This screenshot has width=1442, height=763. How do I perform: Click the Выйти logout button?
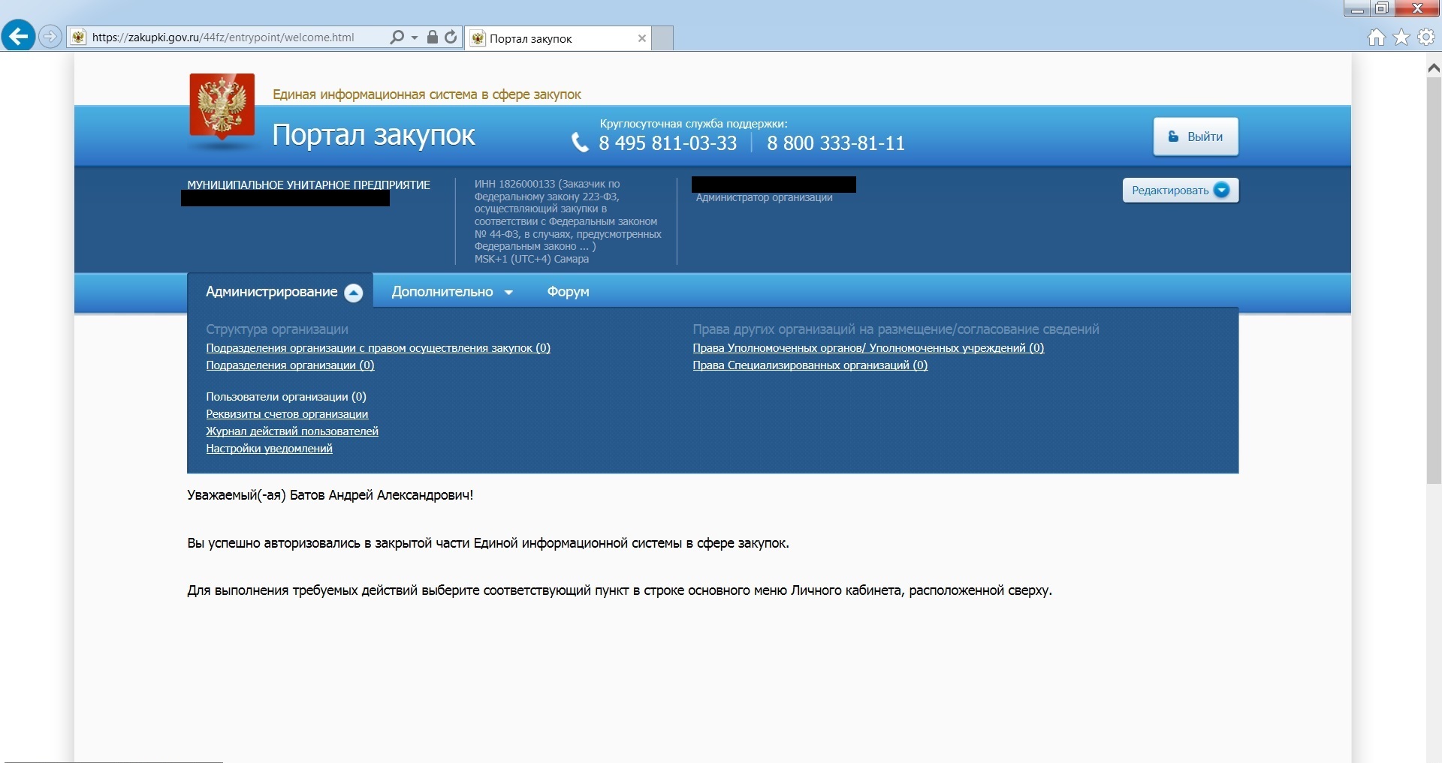[x=1196, y=137]
